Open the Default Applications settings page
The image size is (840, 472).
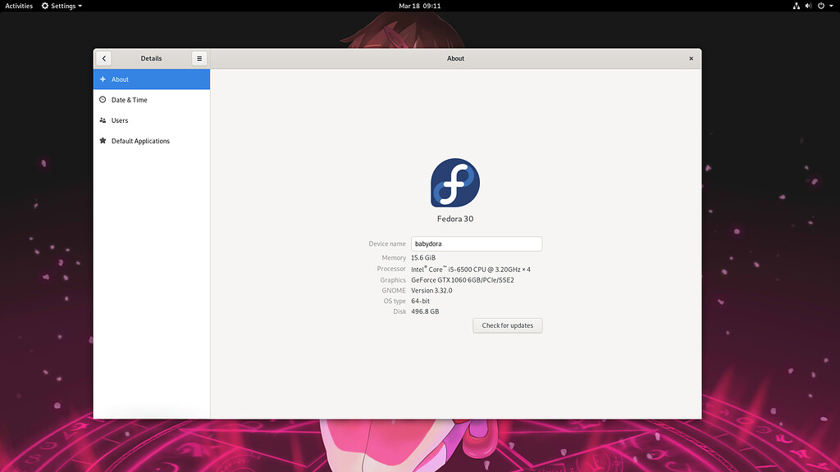click(x=139, y=140)
